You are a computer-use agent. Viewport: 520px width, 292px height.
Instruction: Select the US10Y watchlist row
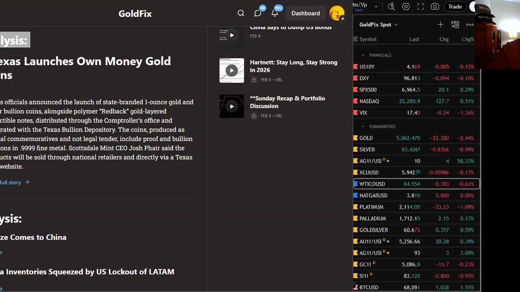pos(416,67)
